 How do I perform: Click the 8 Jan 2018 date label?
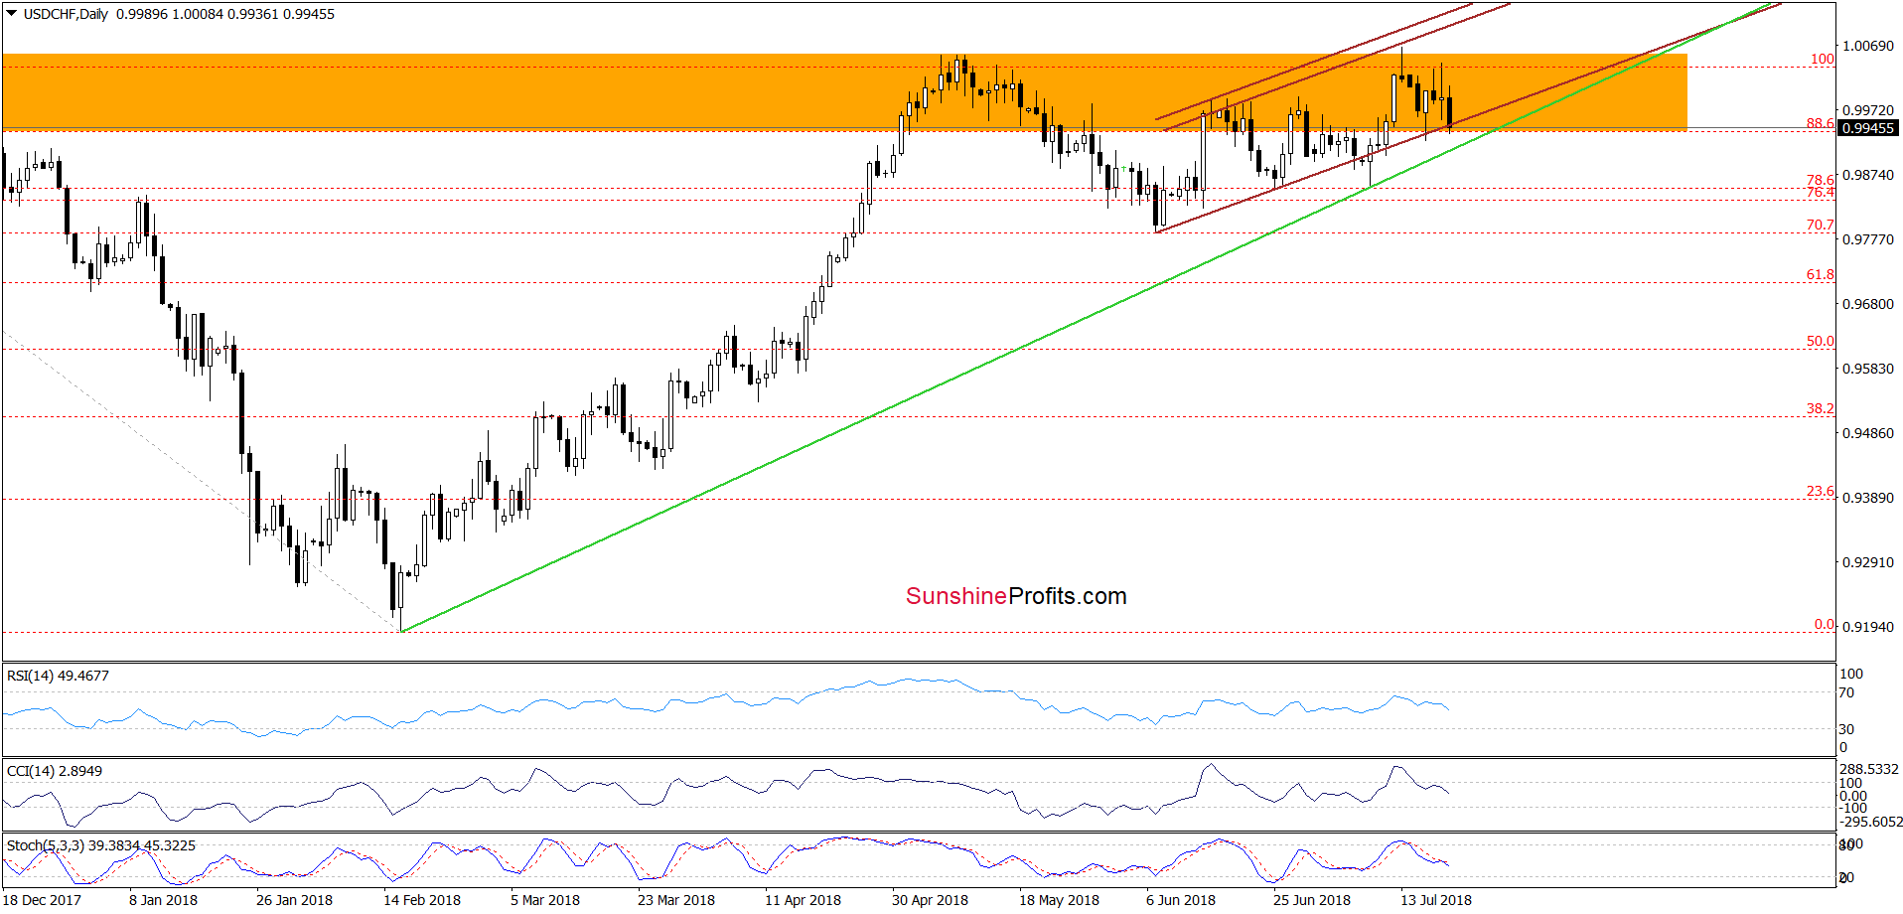point(163,900)
